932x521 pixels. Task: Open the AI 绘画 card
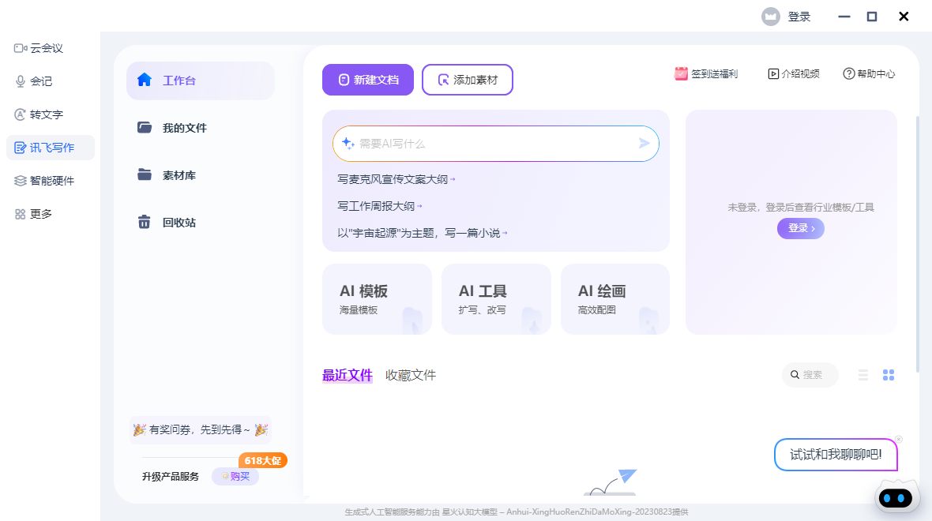coord(615,299)
